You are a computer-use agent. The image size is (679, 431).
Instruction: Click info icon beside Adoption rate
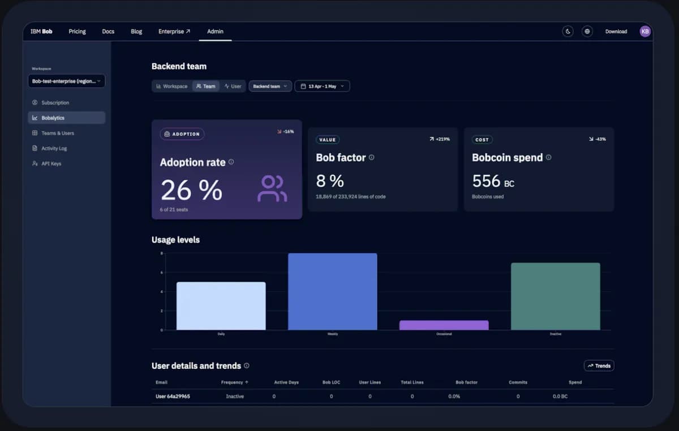coord(231,162)
